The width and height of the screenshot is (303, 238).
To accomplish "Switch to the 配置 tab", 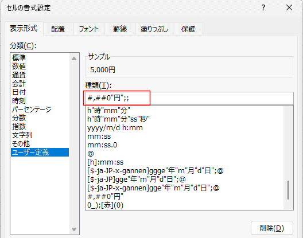I will coord(58,29).
